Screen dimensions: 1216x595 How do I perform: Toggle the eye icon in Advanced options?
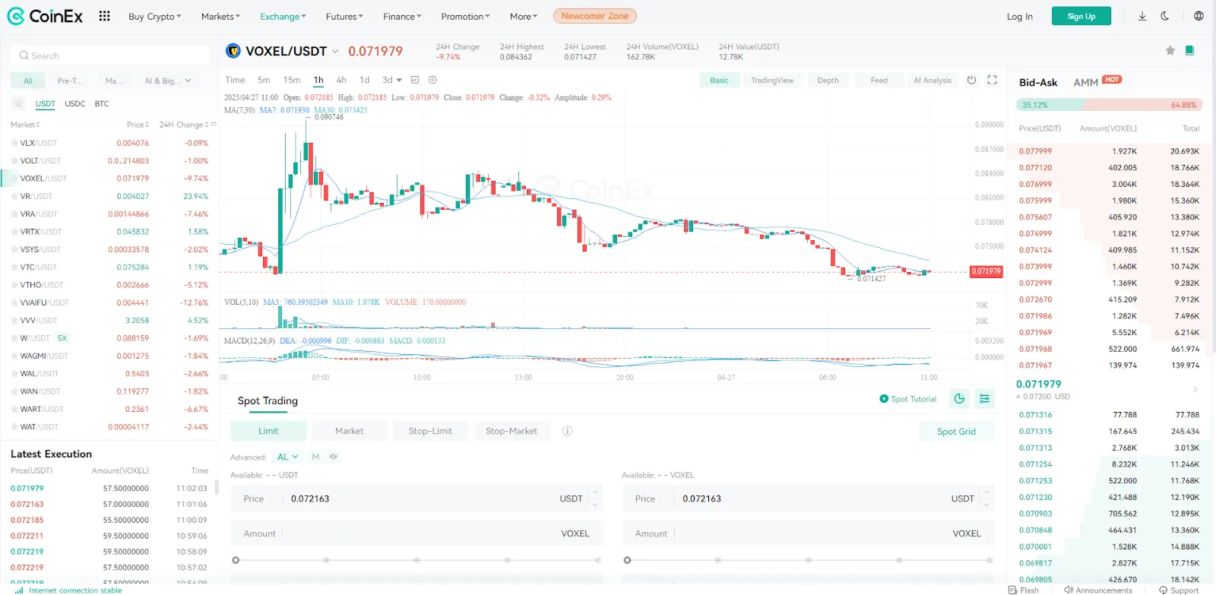click(333, 457)
